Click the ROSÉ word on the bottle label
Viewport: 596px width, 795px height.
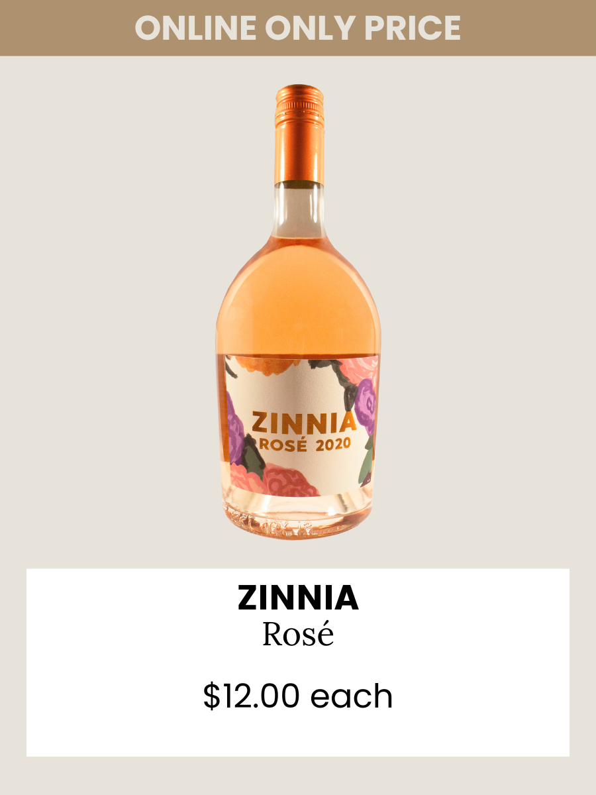click(284, 445)
